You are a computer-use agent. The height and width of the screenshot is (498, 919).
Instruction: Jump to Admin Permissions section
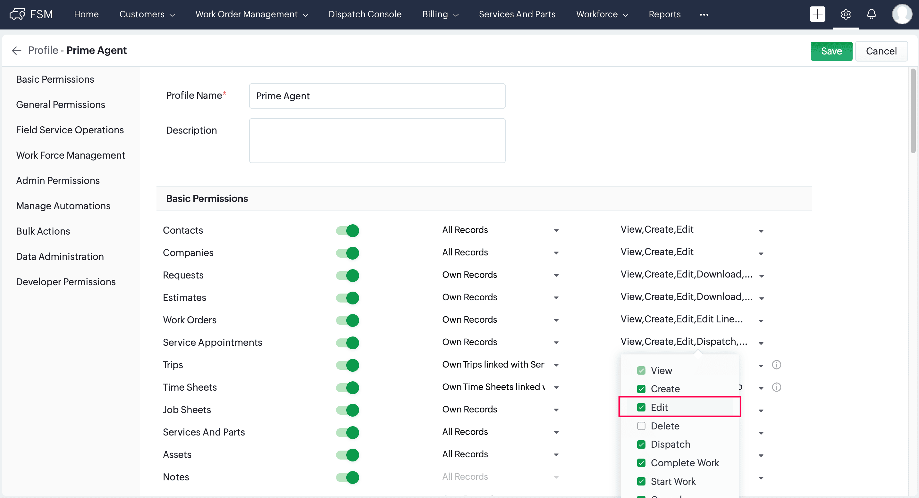[x=58, y=181]
